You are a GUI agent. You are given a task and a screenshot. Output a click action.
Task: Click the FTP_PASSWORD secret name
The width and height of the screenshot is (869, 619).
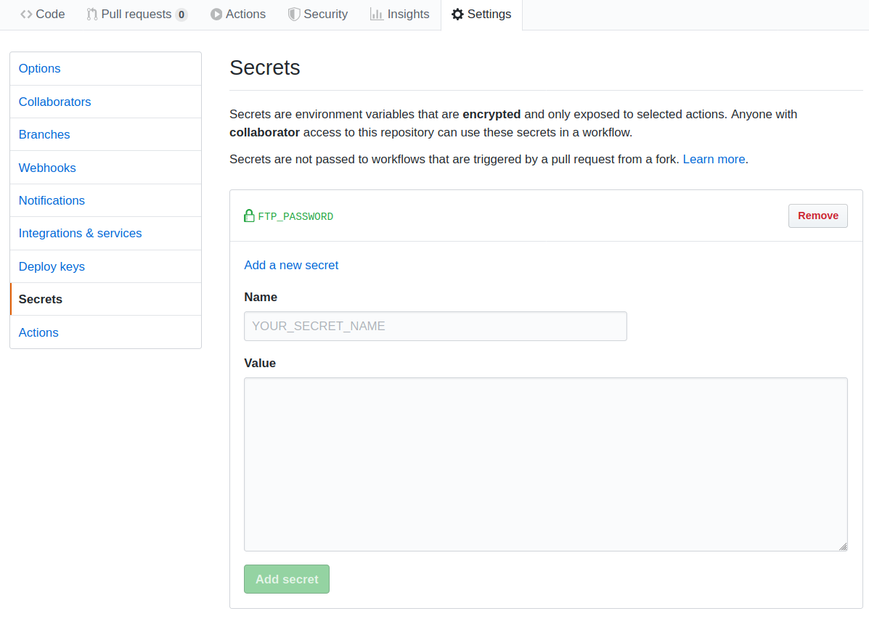[x=295, y=217]
